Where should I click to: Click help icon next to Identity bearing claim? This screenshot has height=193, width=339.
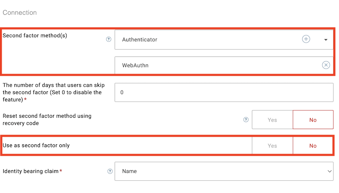click(110, 171)
